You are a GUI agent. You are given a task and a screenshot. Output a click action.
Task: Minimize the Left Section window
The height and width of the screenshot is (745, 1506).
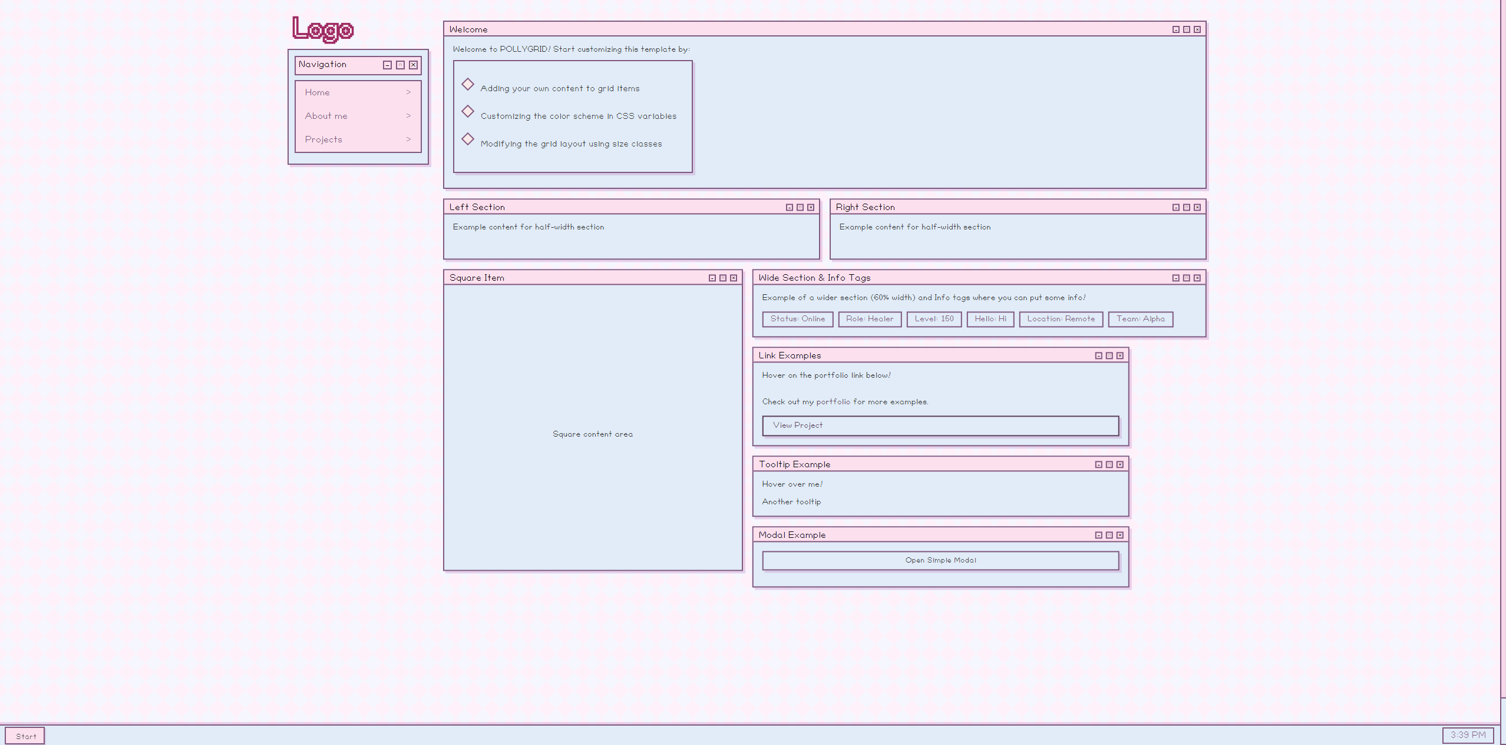coord(789,207)
